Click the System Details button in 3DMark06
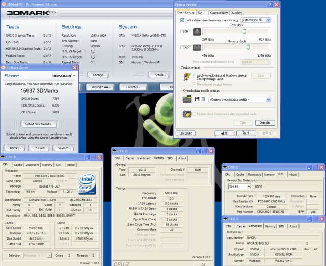This screenshot has height=266, width=326. tap(160, 75)
